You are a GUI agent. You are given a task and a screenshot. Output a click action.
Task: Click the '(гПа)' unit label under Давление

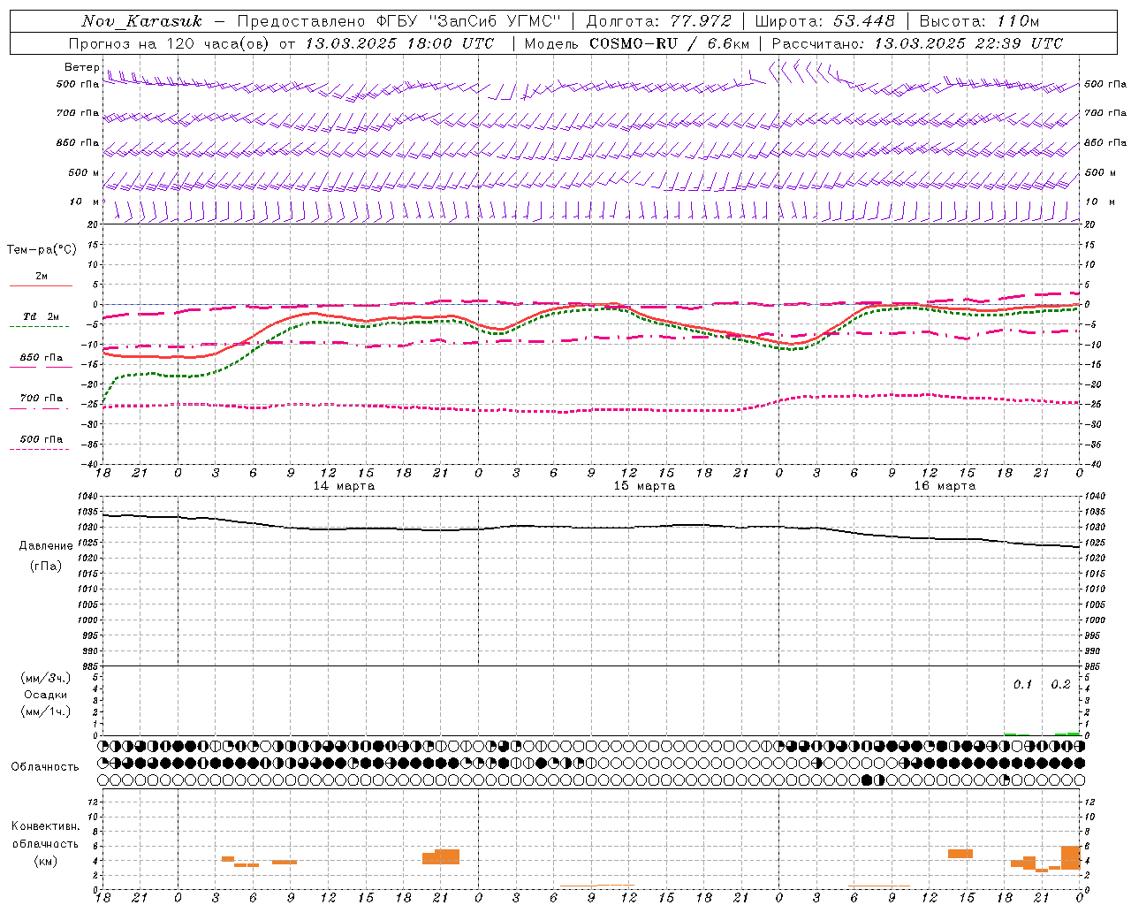coord(46,567)
